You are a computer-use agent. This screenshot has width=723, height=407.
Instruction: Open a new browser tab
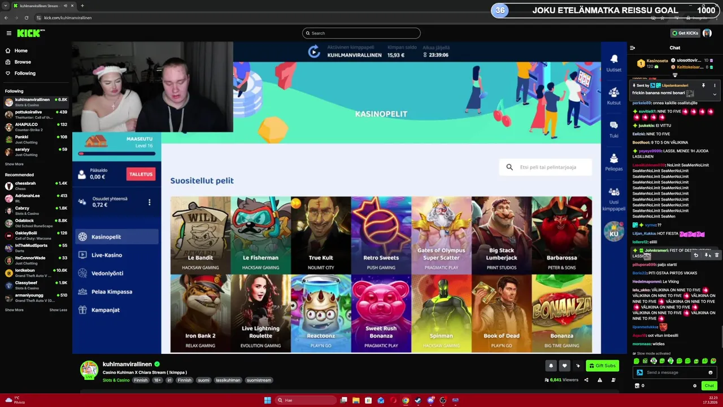[x=82, y=6]
